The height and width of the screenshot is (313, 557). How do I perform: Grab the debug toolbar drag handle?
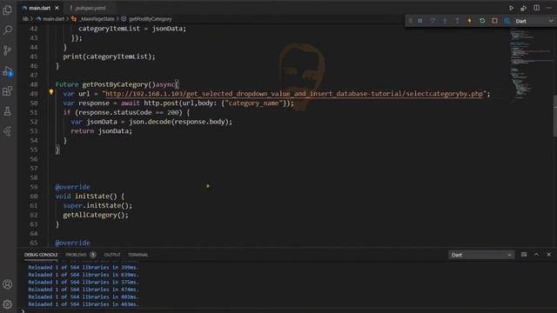click(410, 21)
